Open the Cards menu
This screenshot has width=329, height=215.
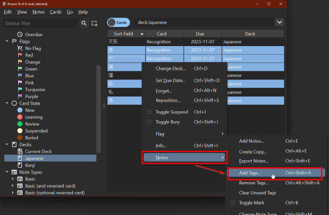55,12
